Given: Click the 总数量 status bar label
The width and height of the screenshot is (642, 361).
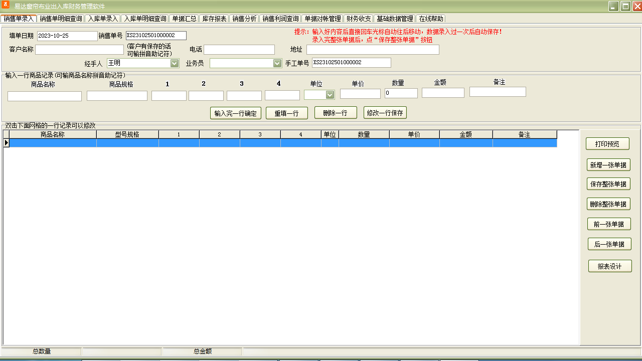Looking at the screenshot, I should click(x=42, y=351).
